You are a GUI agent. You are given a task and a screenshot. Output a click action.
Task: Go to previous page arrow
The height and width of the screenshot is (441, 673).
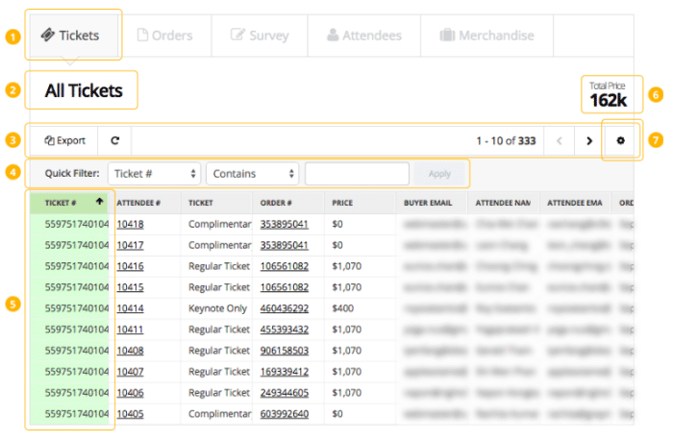point(560,140)
